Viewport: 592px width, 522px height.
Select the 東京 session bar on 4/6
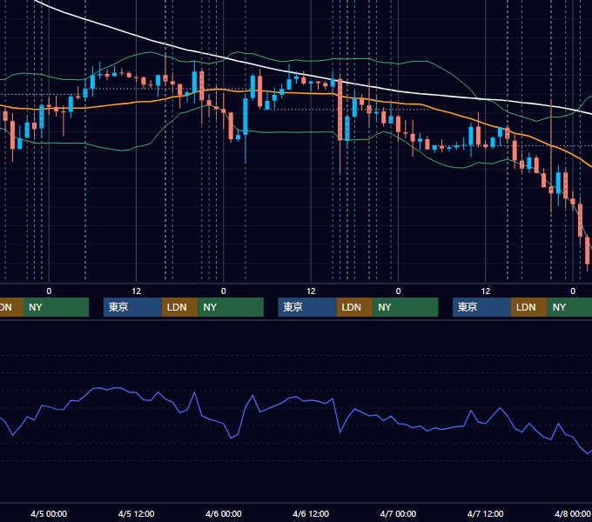coord(307,307)
